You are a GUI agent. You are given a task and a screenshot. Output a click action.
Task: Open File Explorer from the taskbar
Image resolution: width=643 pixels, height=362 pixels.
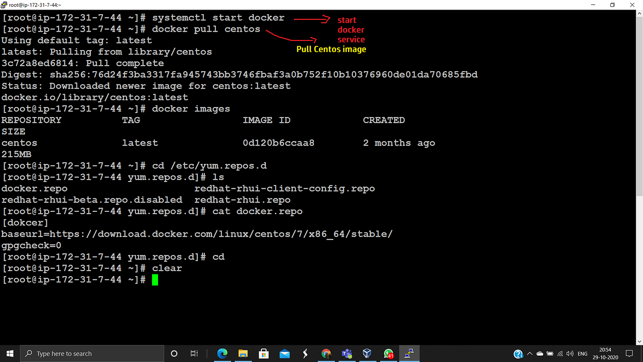[x=243, y=353]
